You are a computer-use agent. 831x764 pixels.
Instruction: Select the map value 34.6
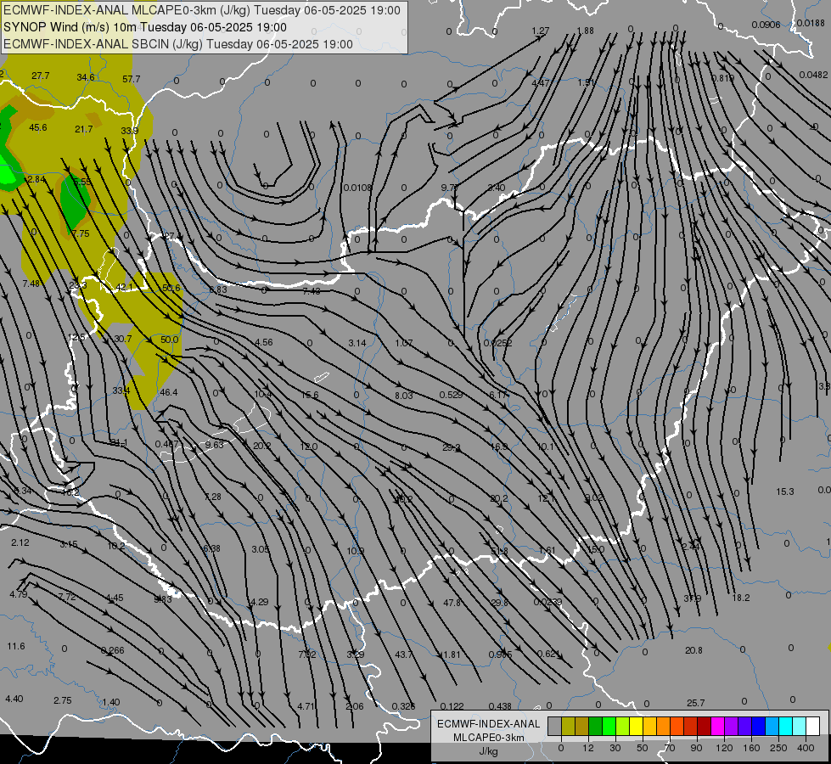[x=86, y=77]
